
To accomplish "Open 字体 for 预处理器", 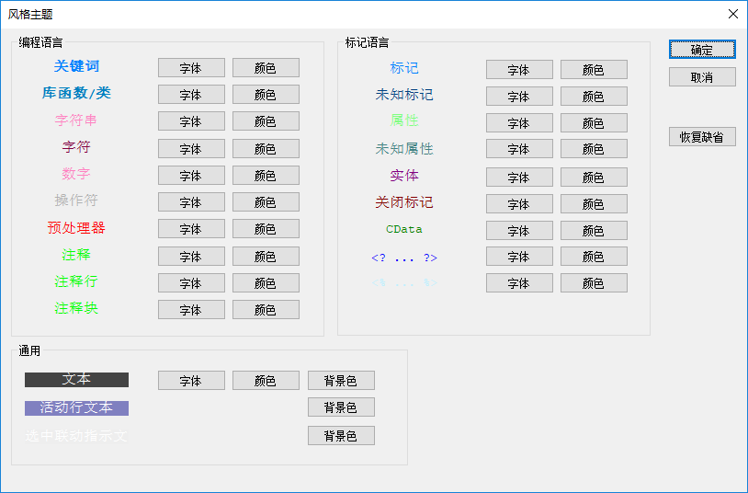I will click(191, 229).
